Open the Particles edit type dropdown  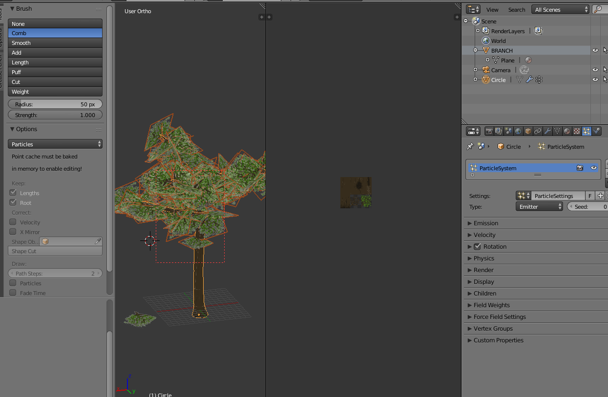(x=55, y=144)
